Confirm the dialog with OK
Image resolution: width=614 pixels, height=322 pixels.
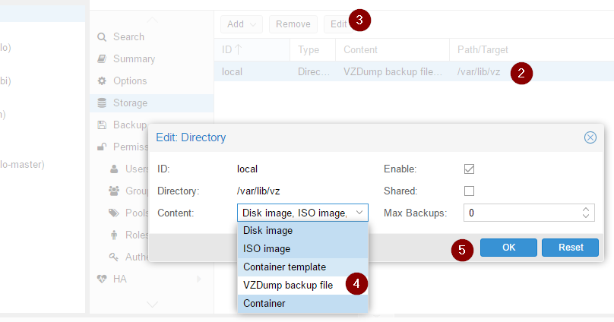click(508, 248)
